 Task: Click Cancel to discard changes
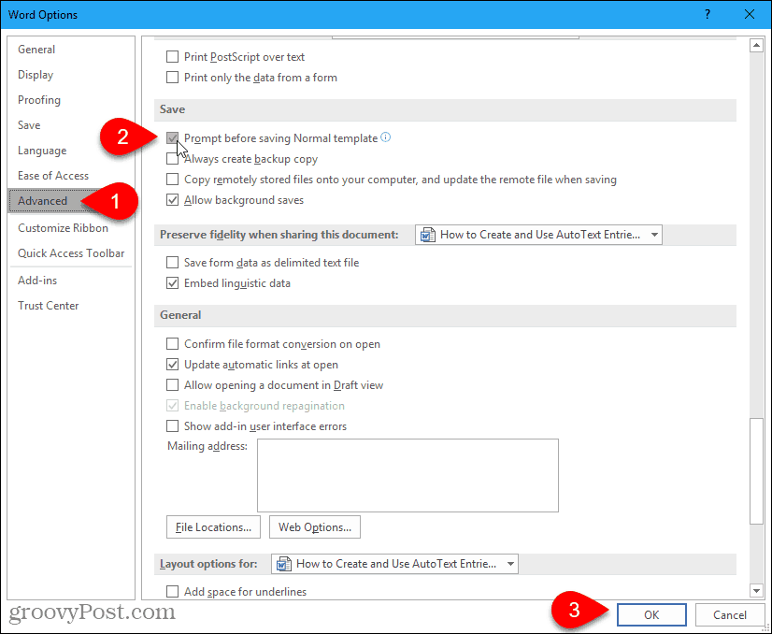pos(730,614)
